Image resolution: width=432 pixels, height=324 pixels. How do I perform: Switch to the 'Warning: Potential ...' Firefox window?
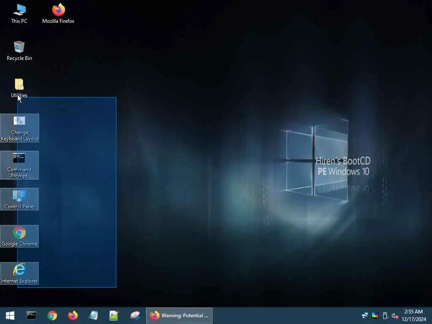(179, 316)
